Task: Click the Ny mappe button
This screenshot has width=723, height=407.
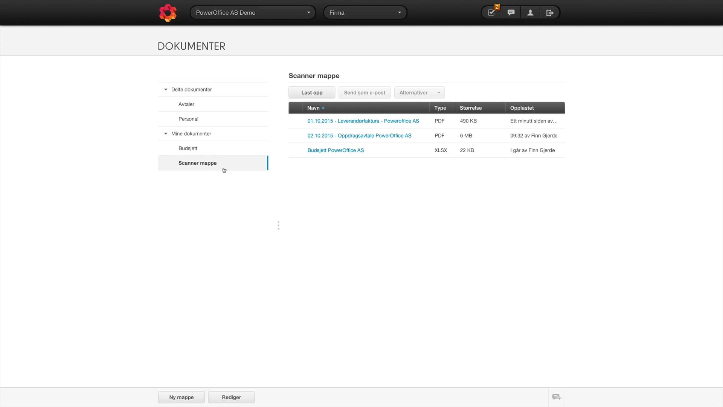Action: [181, 397]
